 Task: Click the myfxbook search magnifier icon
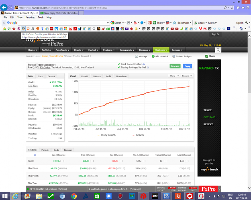click(x=218, y=50)
